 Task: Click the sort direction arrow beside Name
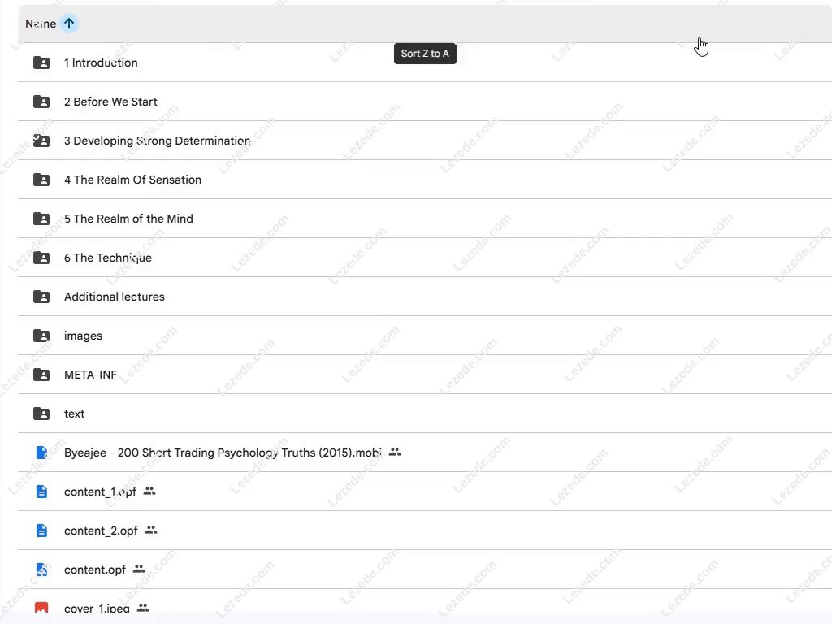pos(69,24)
